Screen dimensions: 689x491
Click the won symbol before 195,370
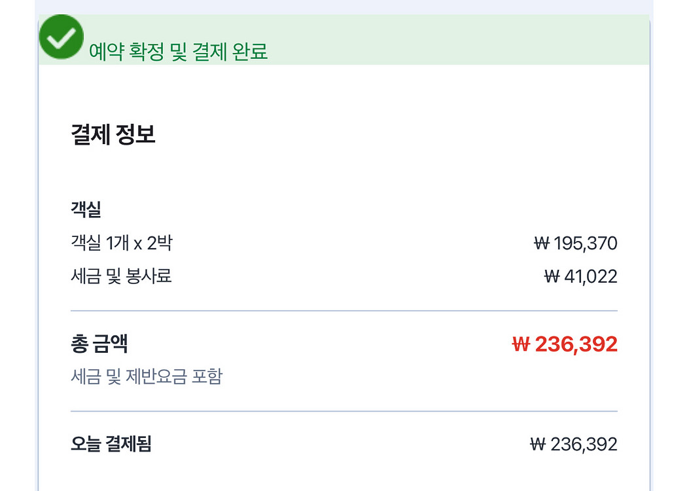pyautogui.click(x=542, y=244)
